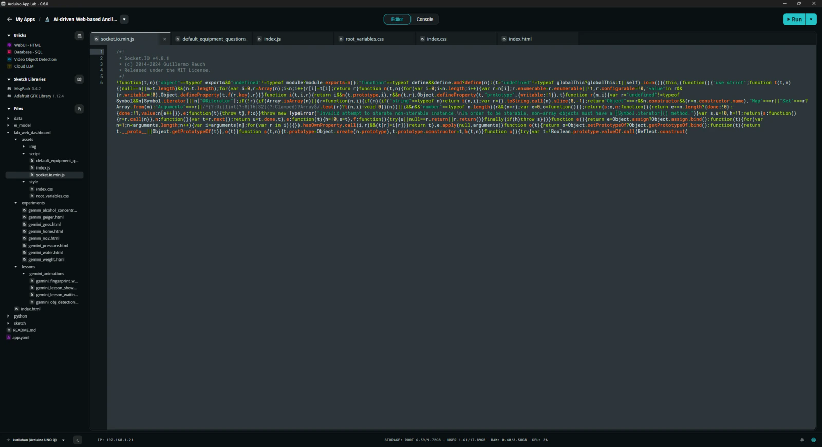Create a new file with Files icon
The image size is (822, 447).
point(79,109)
